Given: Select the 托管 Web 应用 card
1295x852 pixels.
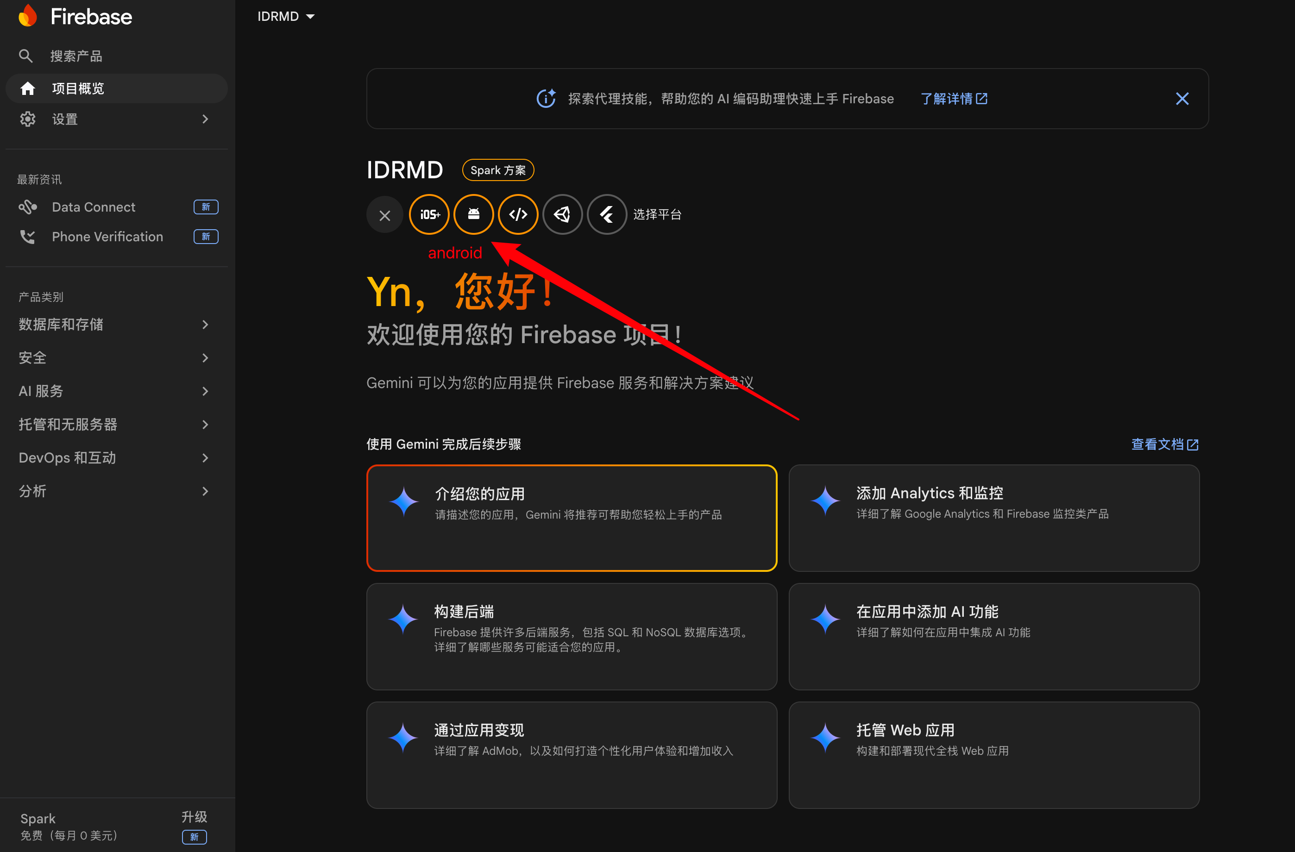Looking at the screenshot, I should pyautogui.click(x=994, y=755).
